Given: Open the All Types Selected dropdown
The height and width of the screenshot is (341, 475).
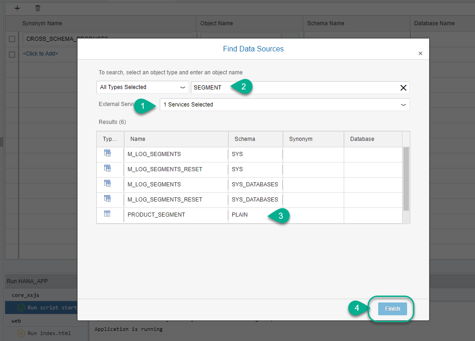Looking at the screenshot, I should [143, 87].
